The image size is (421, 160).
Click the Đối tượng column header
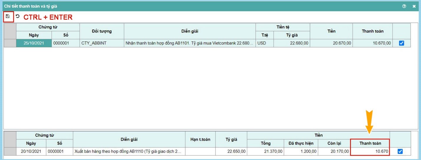pos(102,31)
